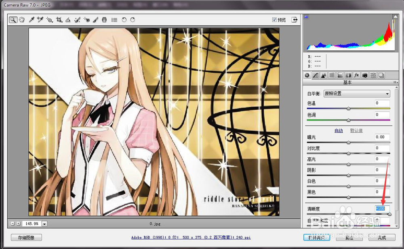Click the 自动 auto link
Viewport: 404px width, 249px height.
339,130
